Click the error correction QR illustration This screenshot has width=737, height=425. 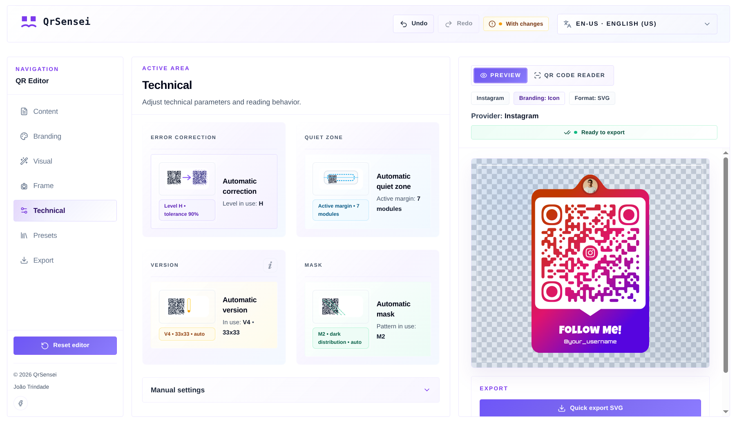[x=187, y=178]
